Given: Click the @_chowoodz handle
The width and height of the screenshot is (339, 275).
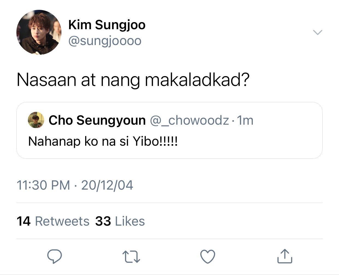Looking at the screenshot, I should [x=189, y=120].
